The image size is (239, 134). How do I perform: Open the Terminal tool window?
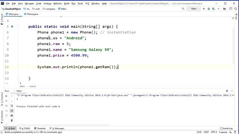pos(40,128)
